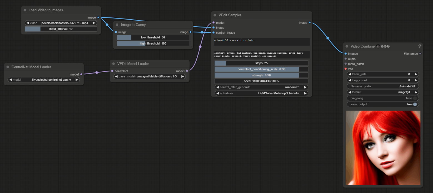433x193 pixels.
Task: Click the Image to Canny node title
Action: (133, 25)
